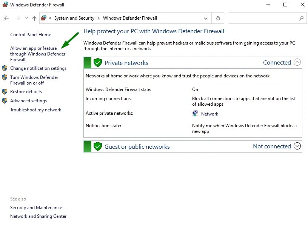Click the firewall icon in address bar
308x225 pixels.
[43, 18]
